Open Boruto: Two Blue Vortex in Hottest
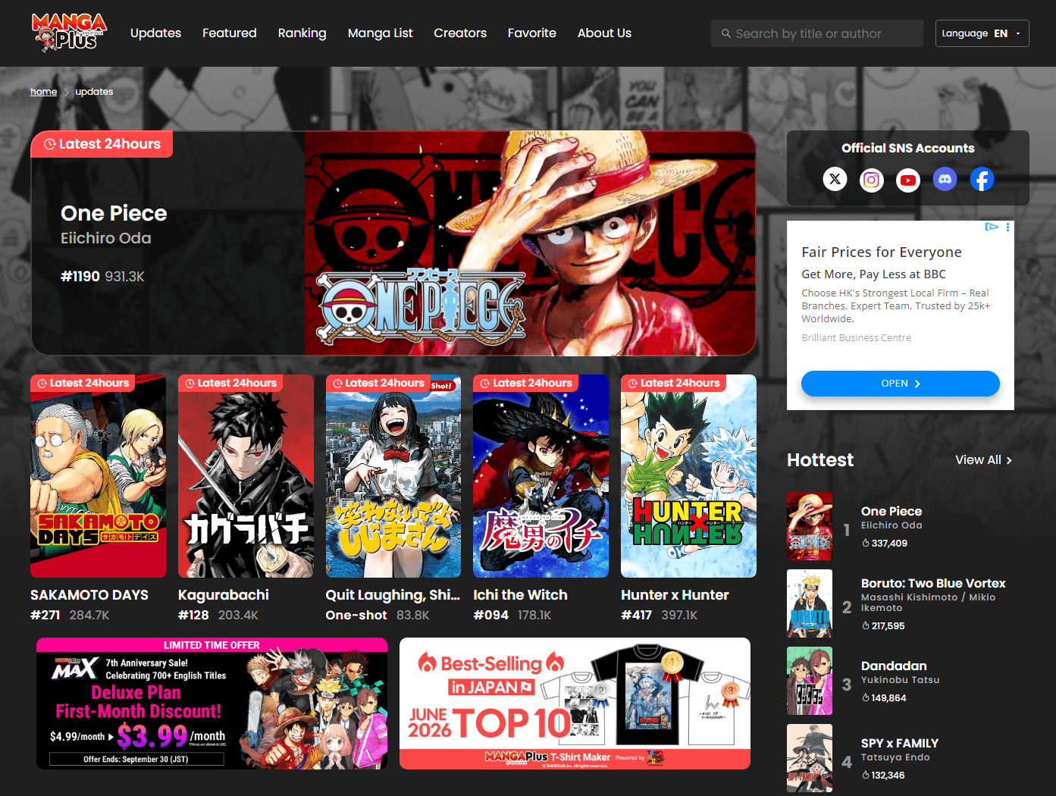 [x=933, y=584]
